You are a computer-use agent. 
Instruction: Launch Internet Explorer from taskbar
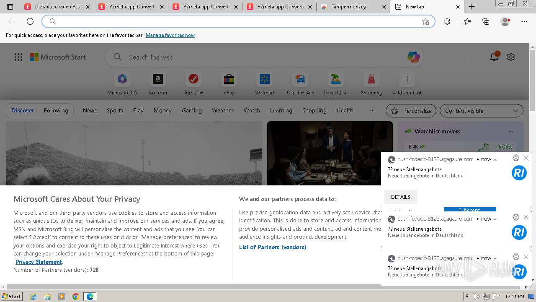(x=33, y=297)
